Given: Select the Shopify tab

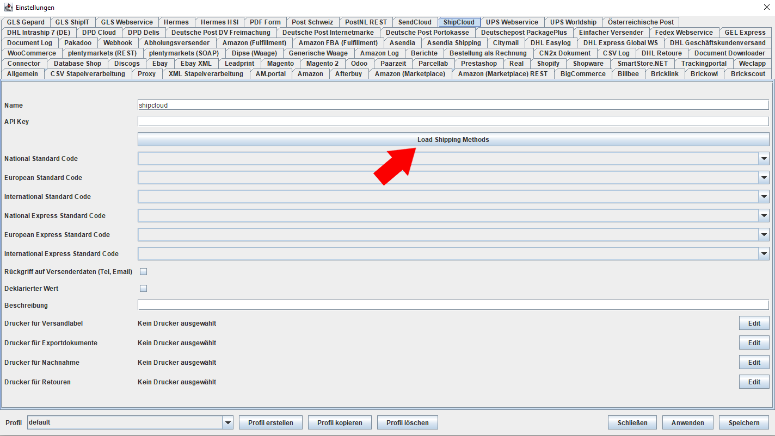Looking at the screenshot, I should [x=548, y=64].
